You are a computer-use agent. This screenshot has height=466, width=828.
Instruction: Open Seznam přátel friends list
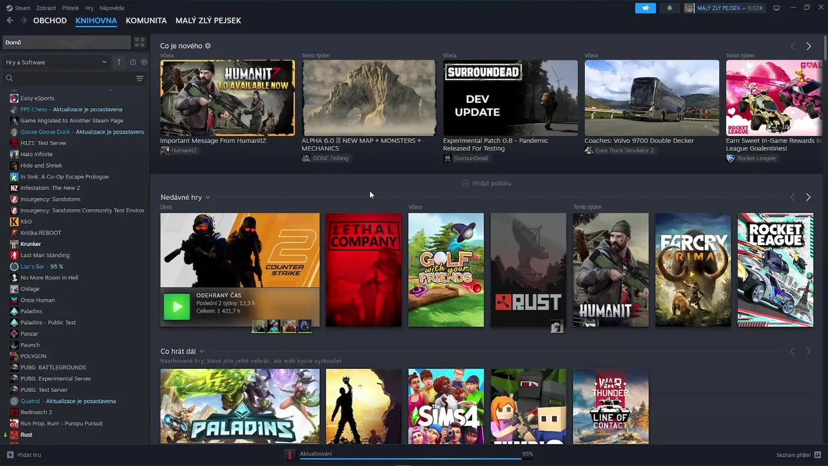coord(799,455)
